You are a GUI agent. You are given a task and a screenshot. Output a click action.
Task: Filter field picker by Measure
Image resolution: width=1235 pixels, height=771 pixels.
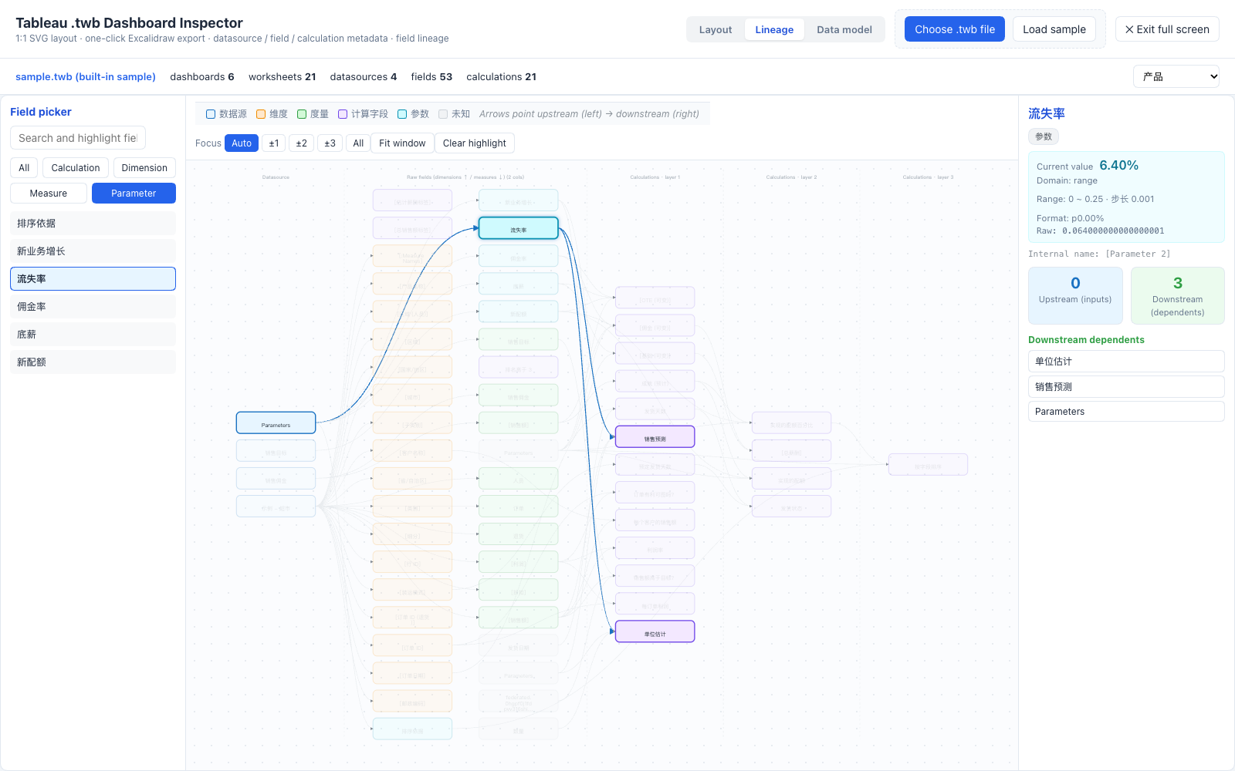click(49, 194)
